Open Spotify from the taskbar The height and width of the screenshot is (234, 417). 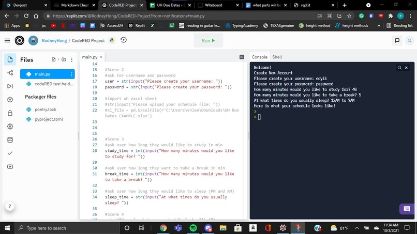pyautogui.click(x=193, y=228)
